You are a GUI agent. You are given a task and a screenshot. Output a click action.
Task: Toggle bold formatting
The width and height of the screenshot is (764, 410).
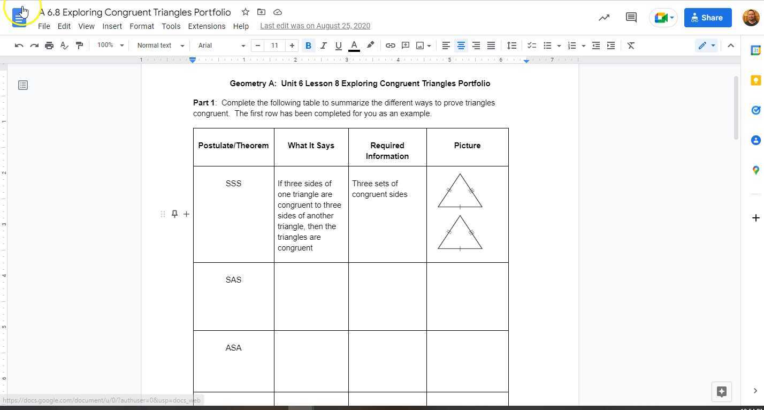308,45
